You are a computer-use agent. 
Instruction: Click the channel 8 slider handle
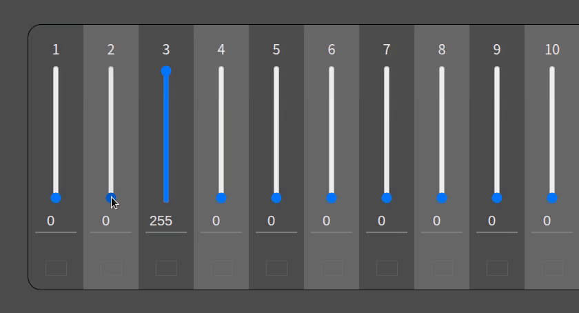[x=442, y=198]
